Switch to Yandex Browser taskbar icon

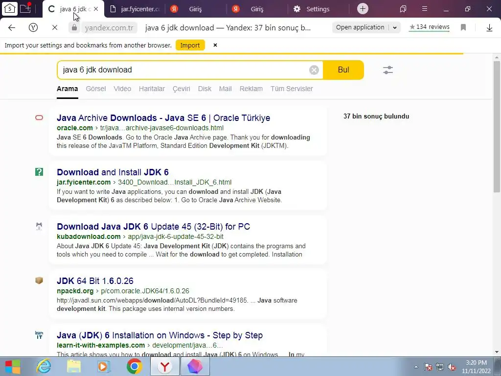[x=164, y=366]
